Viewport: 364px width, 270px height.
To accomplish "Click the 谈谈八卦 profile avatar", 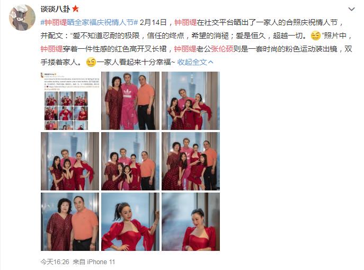I will tap(22, 18).
